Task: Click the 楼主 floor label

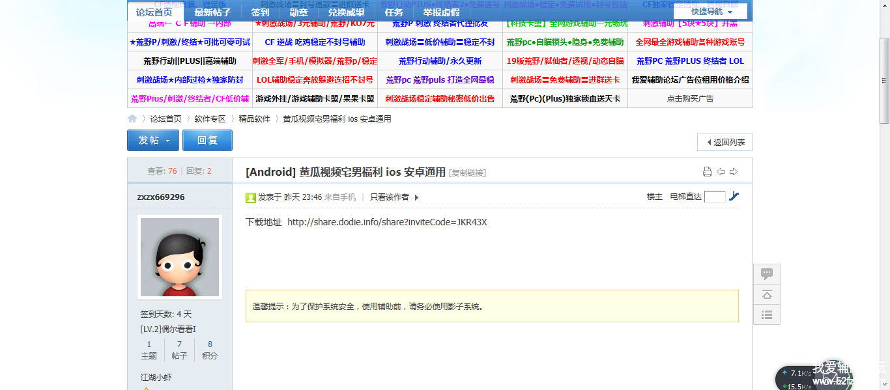Action: tap(654, 197)
